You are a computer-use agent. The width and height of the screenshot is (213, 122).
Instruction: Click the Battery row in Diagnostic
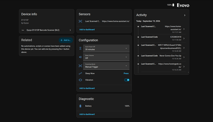click(x=104, y=106)
